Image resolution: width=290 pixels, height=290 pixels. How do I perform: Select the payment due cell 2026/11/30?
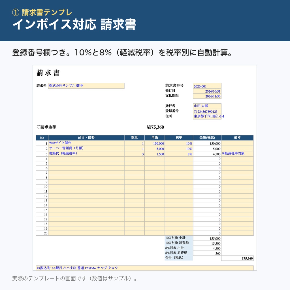[207, 96]
